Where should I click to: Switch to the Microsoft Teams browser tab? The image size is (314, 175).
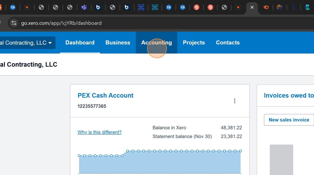pos(84,7)
